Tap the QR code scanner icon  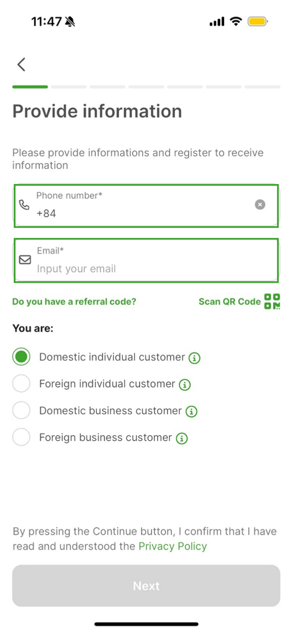pyautogui.click(x=272, y=301)
